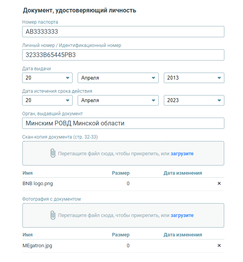Click the personal identification number field
The width and height of the screenshot is (243, 262).
(123, 55)
